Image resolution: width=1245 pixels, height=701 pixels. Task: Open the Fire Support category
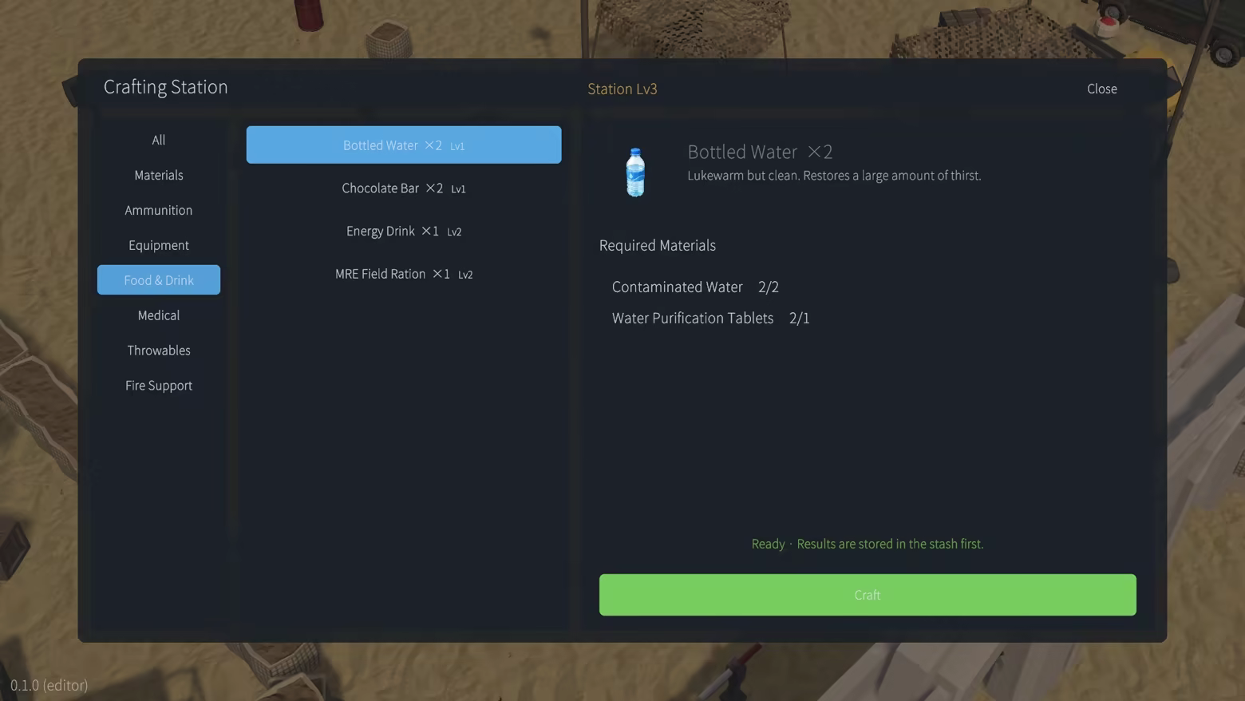point(159,386)
